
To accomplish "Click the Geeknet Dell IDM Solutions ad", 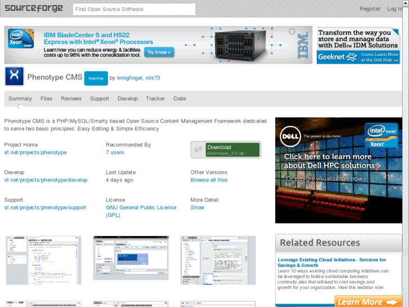I will tap(358, 45).
